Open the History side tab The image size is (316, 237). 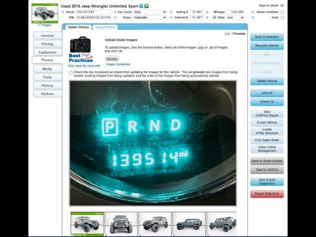click(x=47, y=85)
